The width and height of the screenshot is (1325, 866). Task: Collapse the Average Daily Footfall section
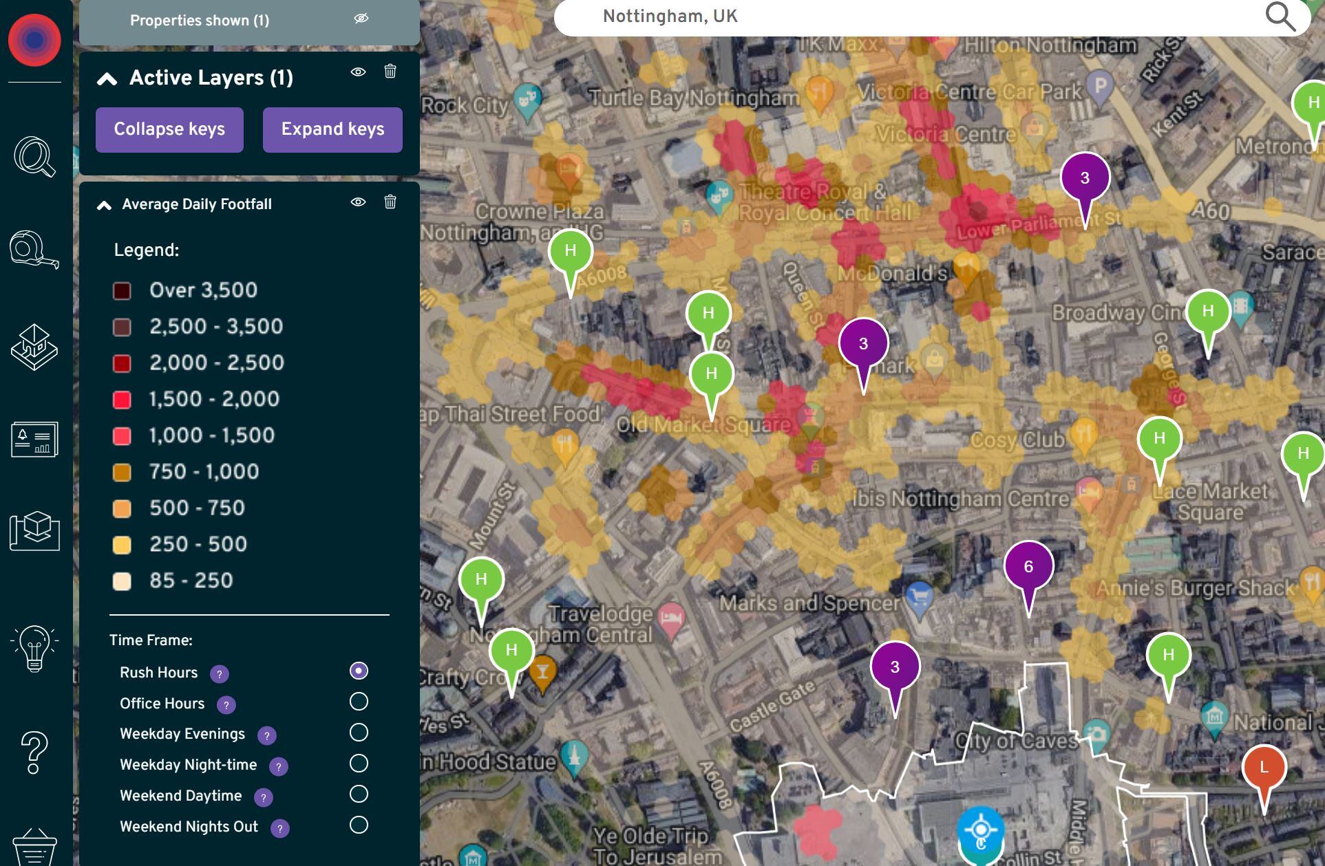point(105,204)
